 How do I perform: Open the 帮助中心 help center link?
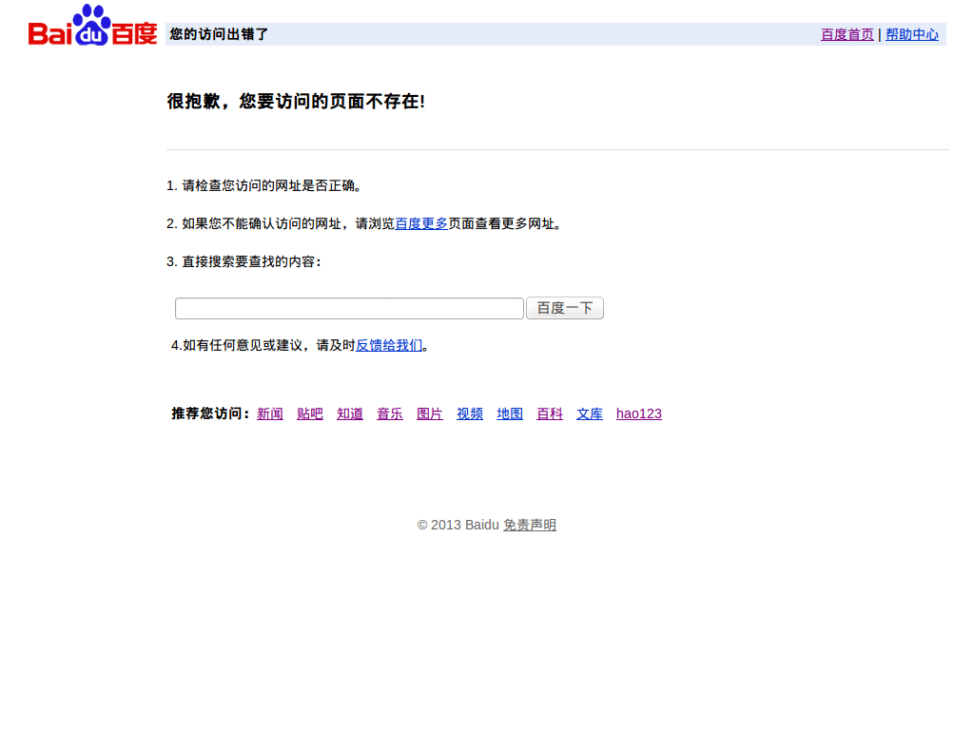coord(911,34)
